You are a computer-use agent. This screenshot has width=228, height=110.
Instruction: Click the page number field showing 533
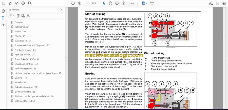(x=87, y=3)
